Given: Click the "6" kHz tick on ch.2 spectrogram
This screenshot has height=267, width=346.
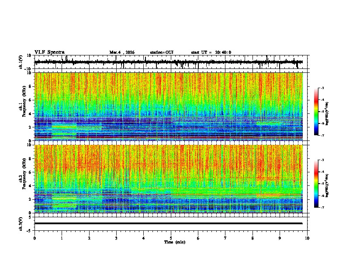Looking at the screenshot, I should [x=30, y=172].
